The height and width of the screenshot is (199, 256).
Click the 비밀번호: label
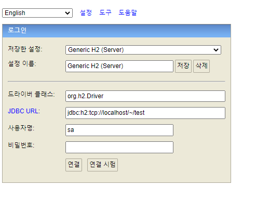click(21, 145)
